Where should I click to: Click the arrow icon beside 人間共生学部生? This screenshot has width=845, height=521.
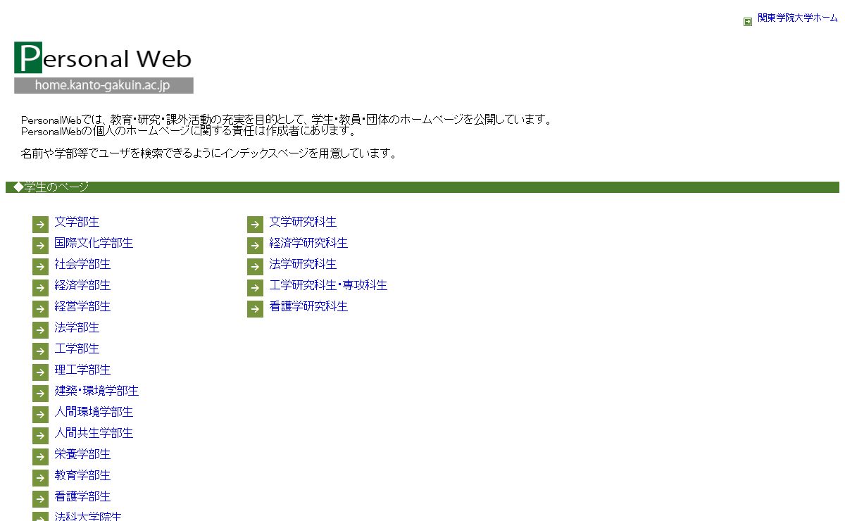click(40, 436)
